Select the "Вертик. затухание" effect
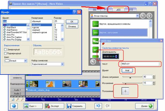The image size is (165, 111). (120, 33)
